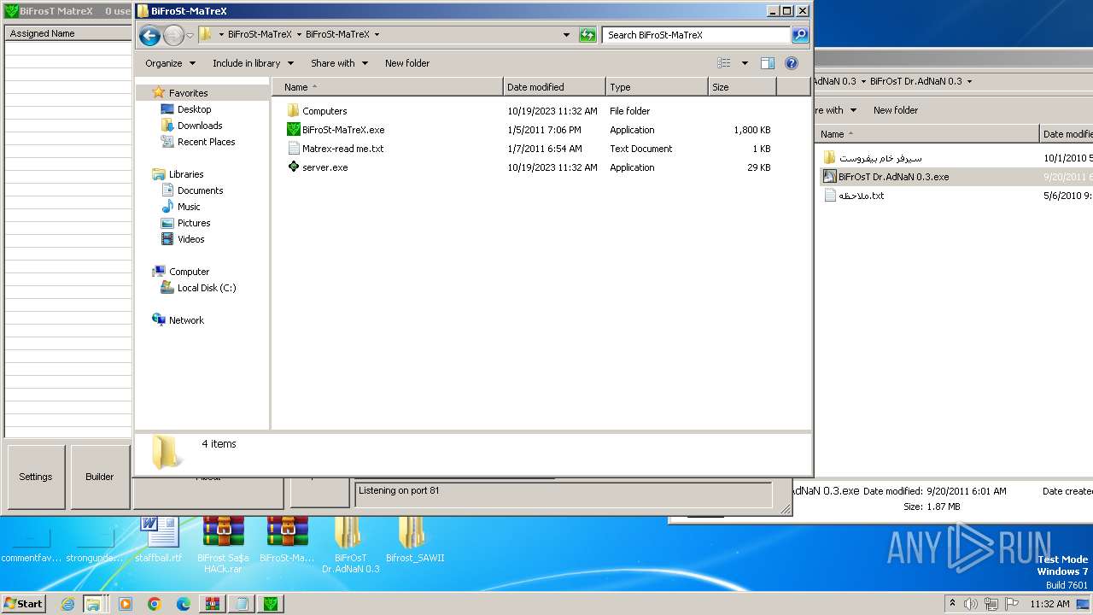
Task: Open address bar history dropdown
Action: pyautogui.click(x=566, y=35)
